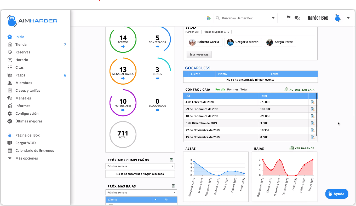This screenshot has height=206, width=356.
Task: Click the Actualizar Caja calculator icon
Action: click(x=287, y=89)
